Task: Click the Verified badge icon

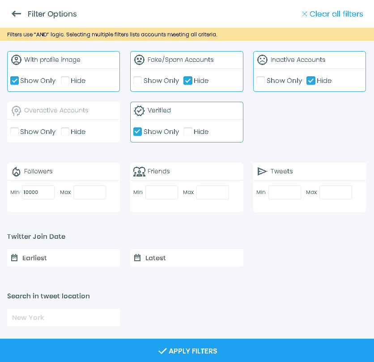Action: 140,110
